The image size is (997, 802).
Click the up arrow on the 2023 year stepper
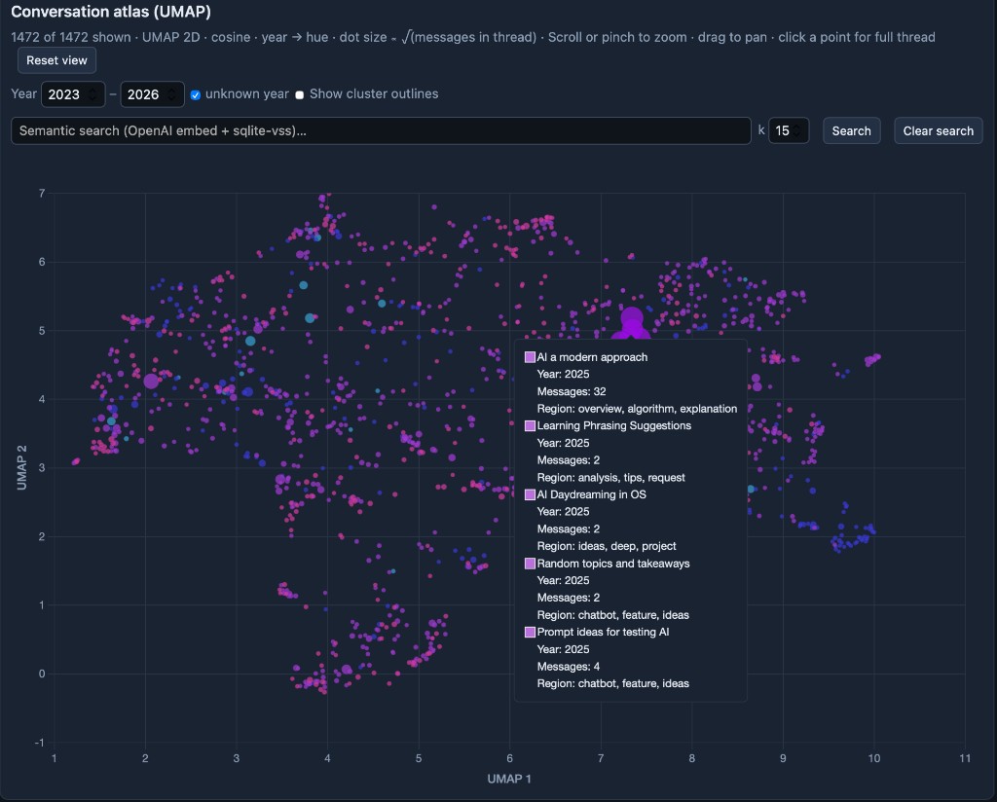[92, 90]
